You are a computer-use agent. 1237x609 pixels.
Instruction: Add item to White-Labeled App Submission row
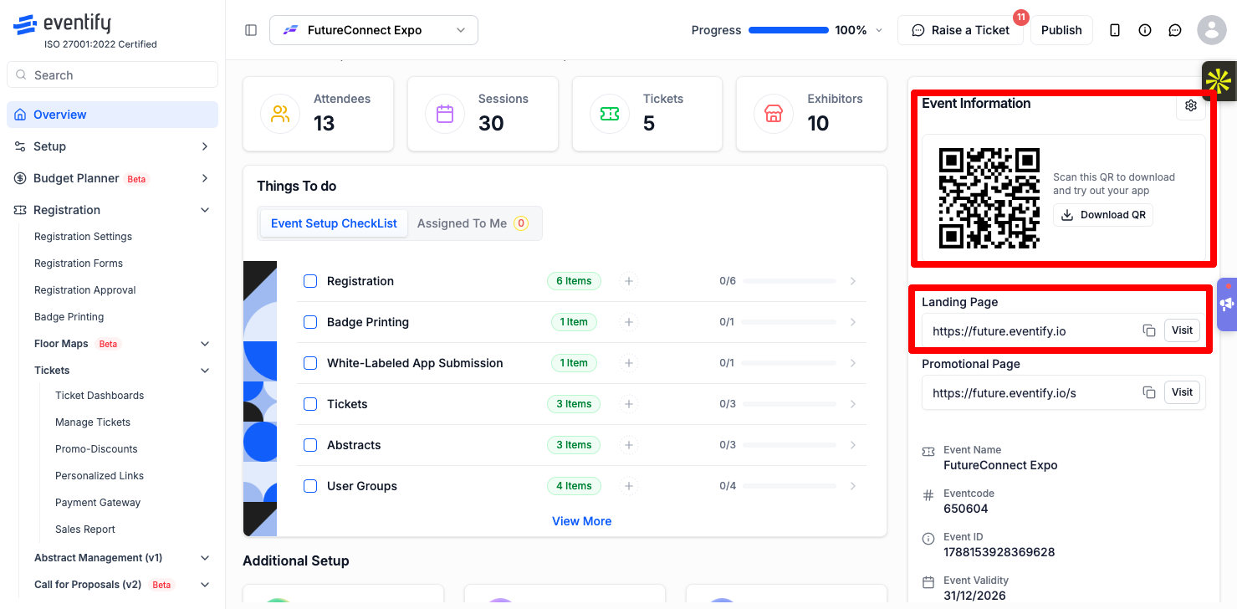(629, 363)
